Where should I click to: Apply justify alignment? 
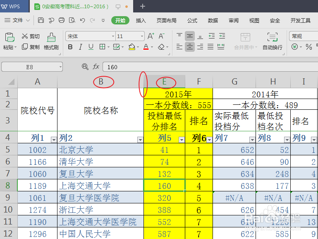210,47
